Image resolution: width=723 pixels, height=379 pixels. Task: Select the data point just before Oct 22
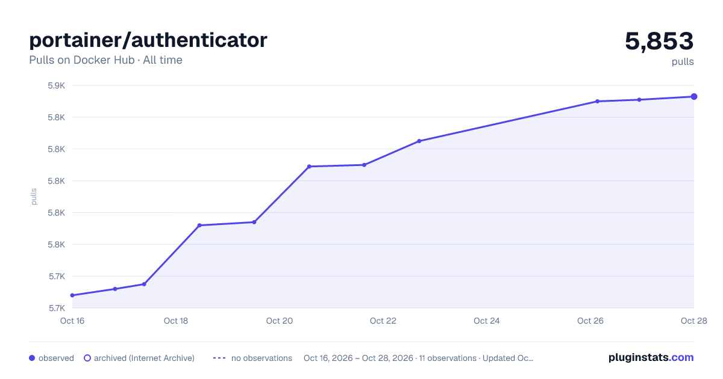(364, 165)
